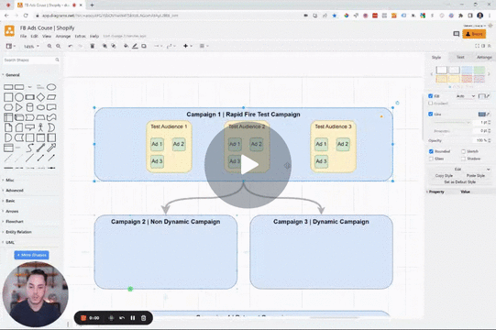Open the zoom percentage dropdown

point(31,46)
